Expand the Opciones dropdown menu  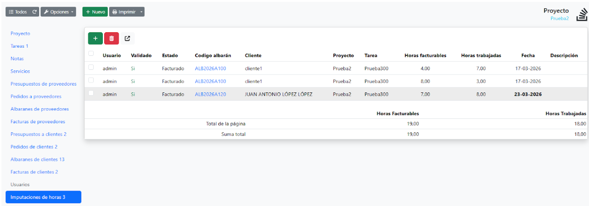58,12
